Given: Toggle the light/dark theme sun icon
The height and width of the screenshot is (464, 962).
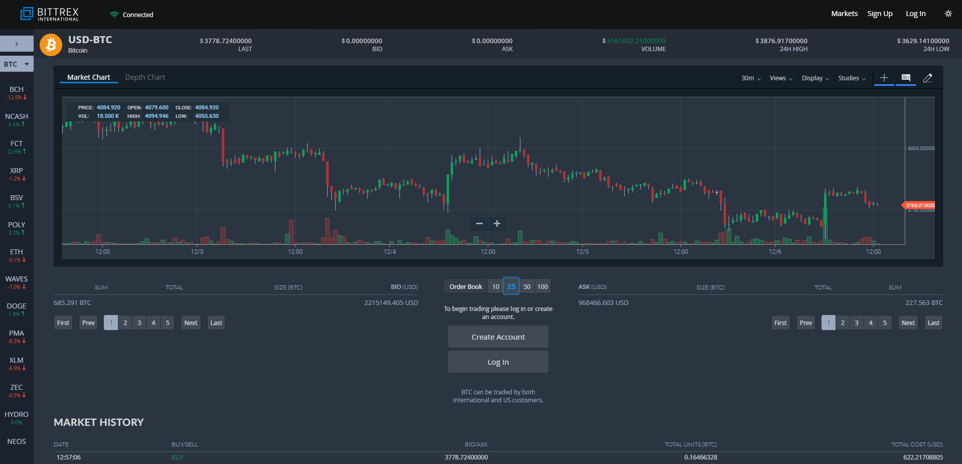Looking at the screenshot, I should [x=948, y=14].
